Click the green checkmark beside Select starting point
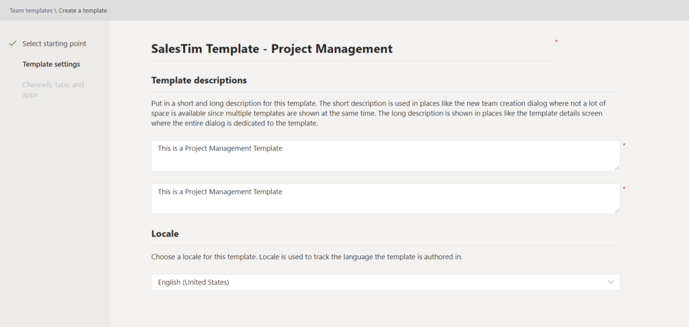This screenshot has width=689, height=327. tap(13, 44)
